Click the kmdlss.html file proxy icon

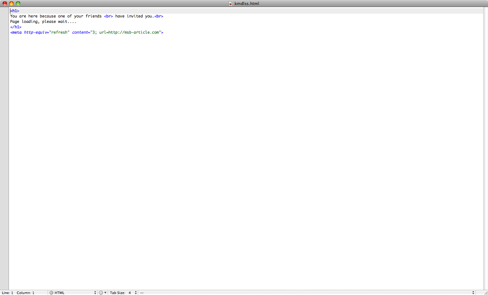coord(231,3)
